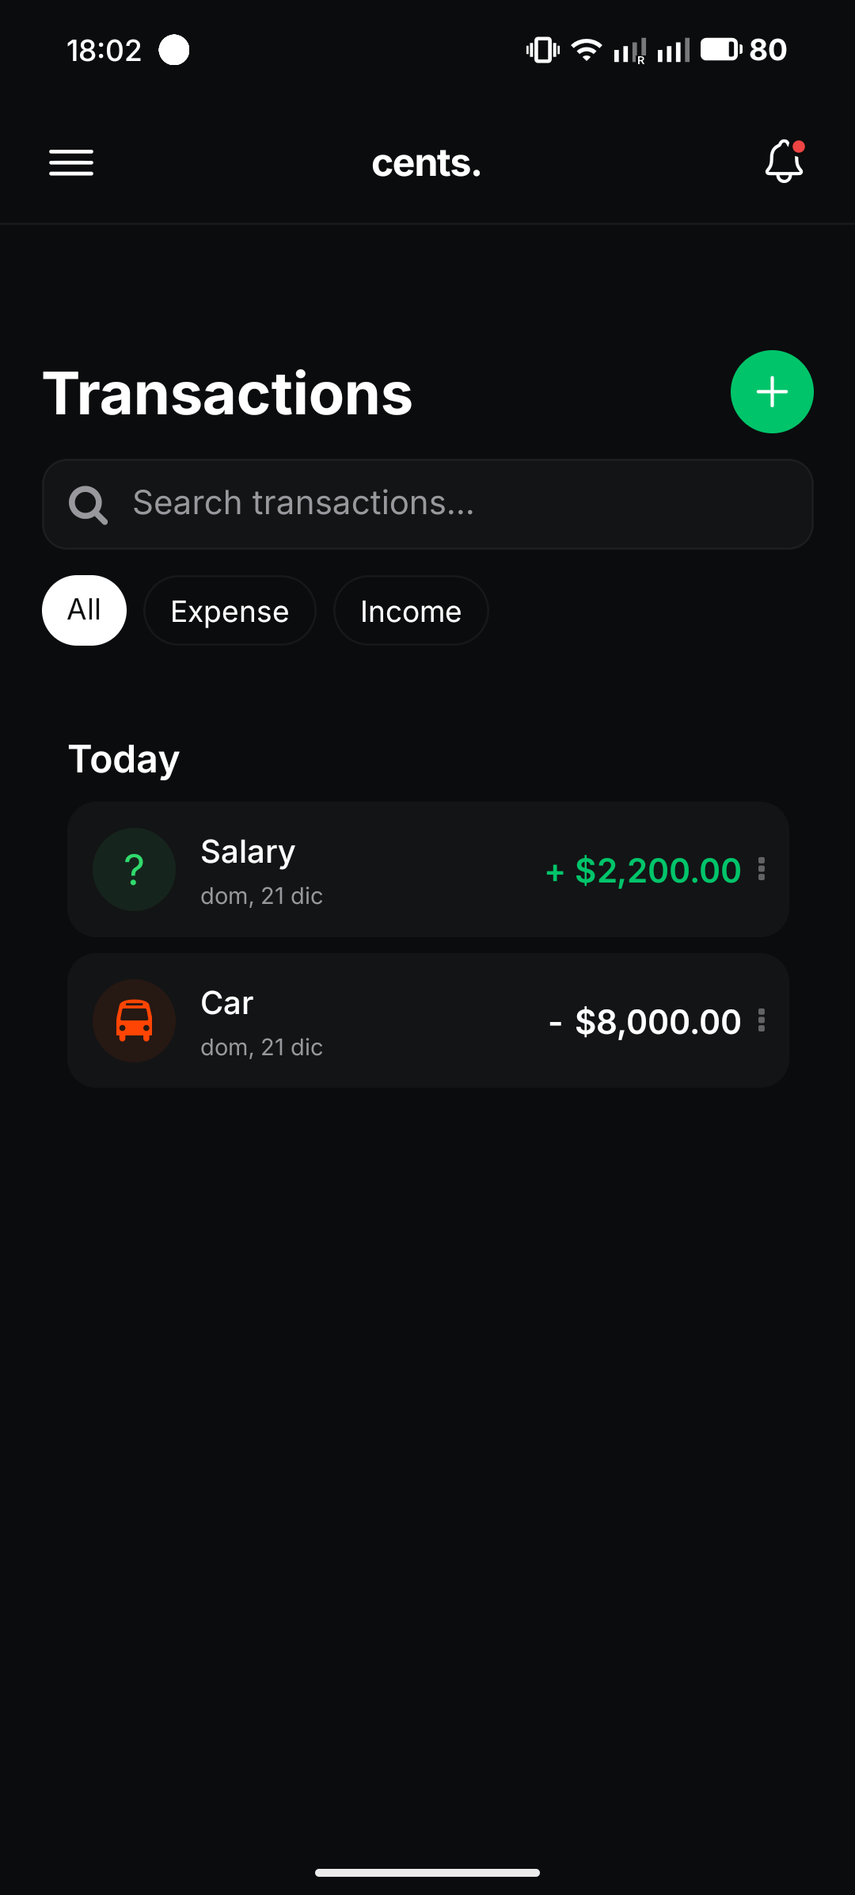Tap the bottom home gesture bar
Image resolution: width=855 pixels, height=1895 pixels.
pos(427,1873)
